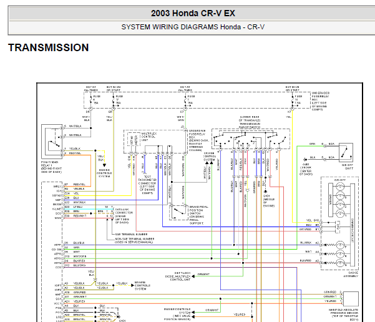Click the 'G101 (MIDDLE OF ENGINE)' ground label
This screenshot has width=375, height=322.
(269, 201)
